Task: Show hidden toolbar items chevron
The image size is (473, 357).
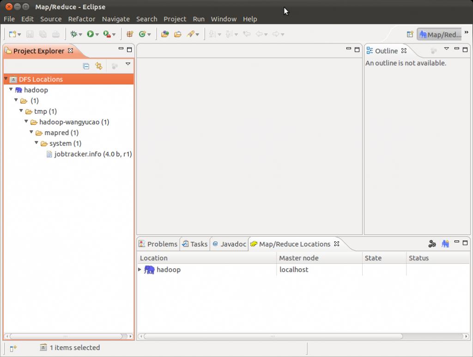Action: pyautogui.click(x=467, y=32)
